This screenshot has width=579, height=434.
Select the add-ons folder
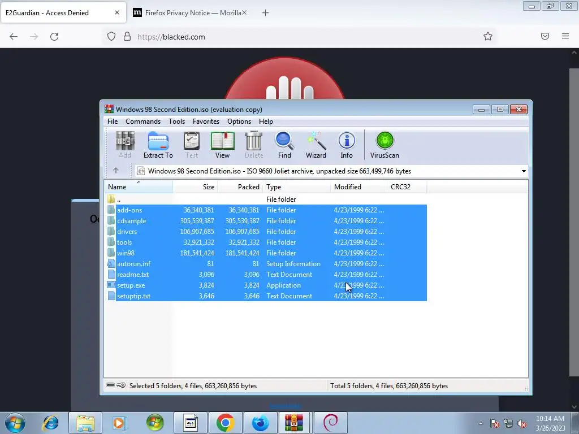point(266,210)
